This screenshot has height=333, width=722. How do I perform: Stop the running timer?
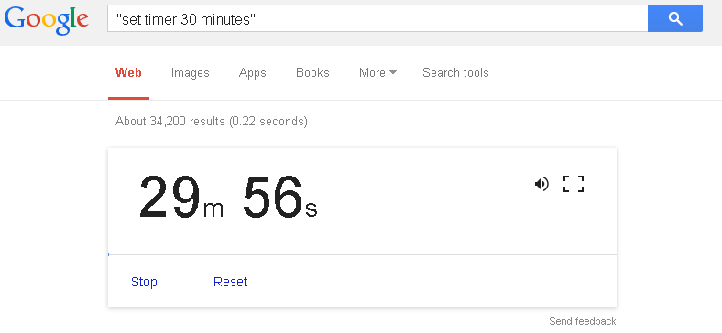[144, 282]
